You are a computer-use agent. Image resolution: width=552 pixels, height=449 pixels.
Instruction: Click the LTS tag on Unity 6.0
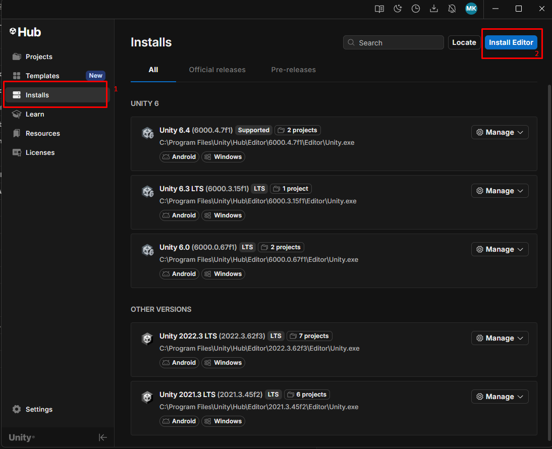tap(247, 247)
